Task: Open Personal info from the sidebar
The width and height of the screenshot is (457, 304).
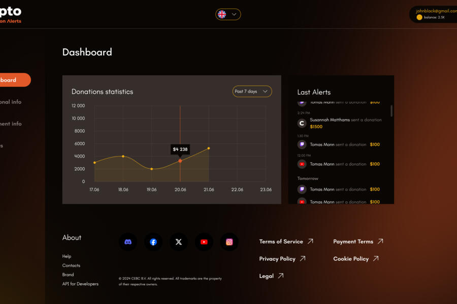Action: [x=11, y=102]
